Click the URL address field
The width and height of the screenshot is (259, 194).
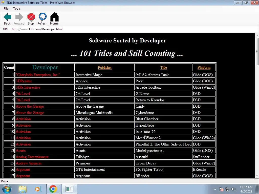click(x=132, y=29)
